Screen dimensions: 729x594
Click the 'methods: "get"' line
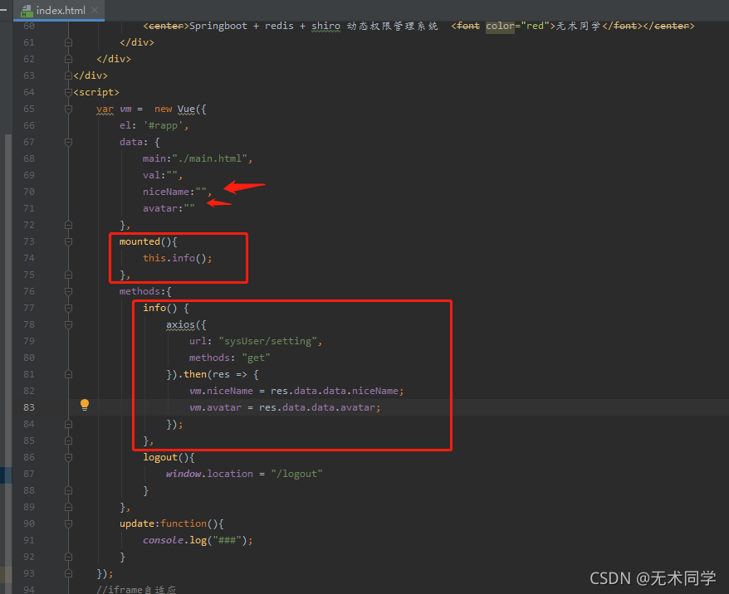[x=230, y=358]
